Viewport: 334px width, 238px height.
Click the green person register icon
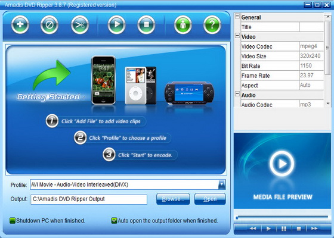(183, 24)
